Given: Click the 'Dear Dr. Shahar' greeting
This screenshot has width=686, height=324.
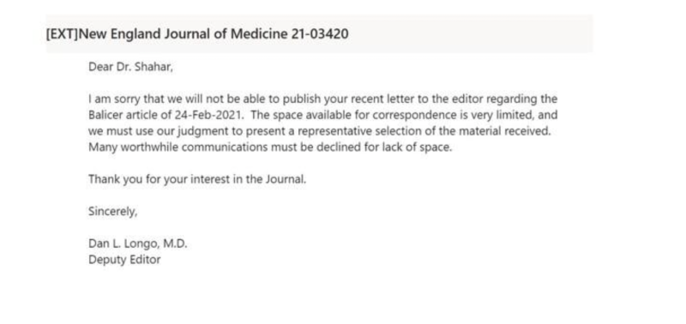Looking at the screenshot, I should (130, 68).
